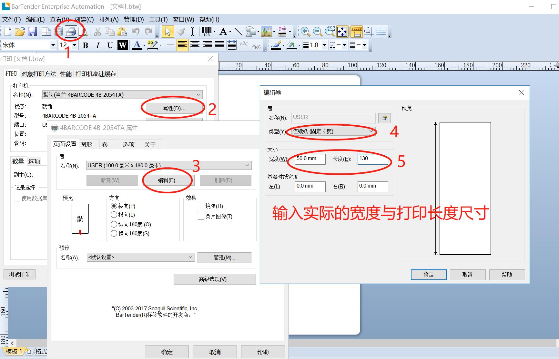
Task: Tick the 使用数据库 checkbox
Action: click(x=17, y=198)
